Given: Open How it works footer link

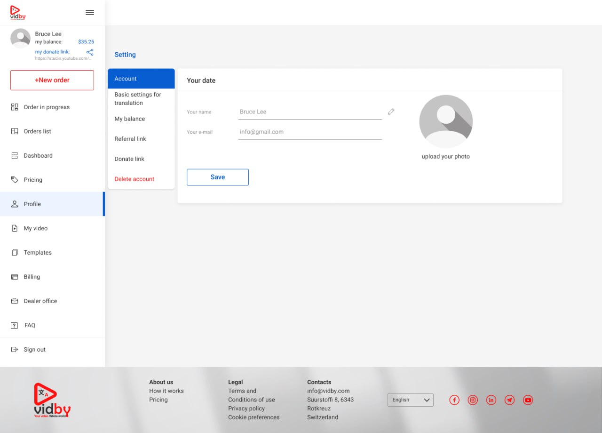Looking at the screenshot, I should [166, 391].
